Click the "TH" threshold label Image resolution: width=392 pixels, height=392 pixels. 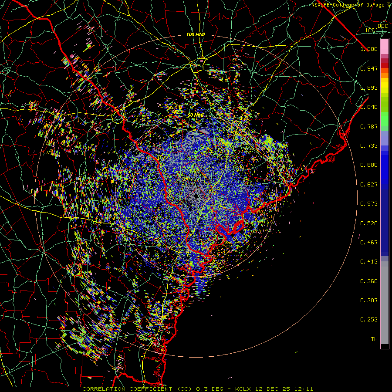[374, 339]
